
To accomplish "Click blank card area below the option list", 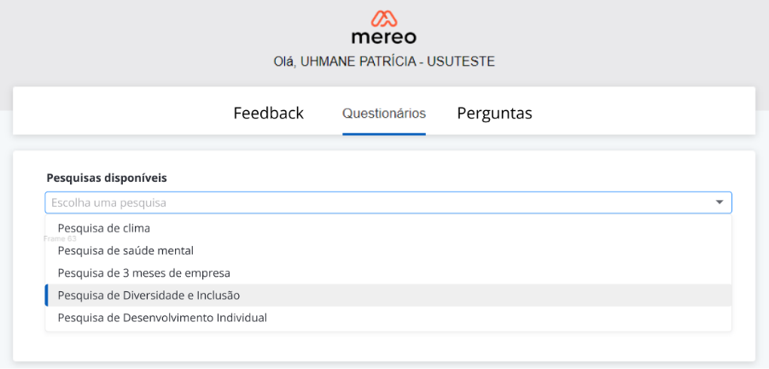I will (384, 346).
